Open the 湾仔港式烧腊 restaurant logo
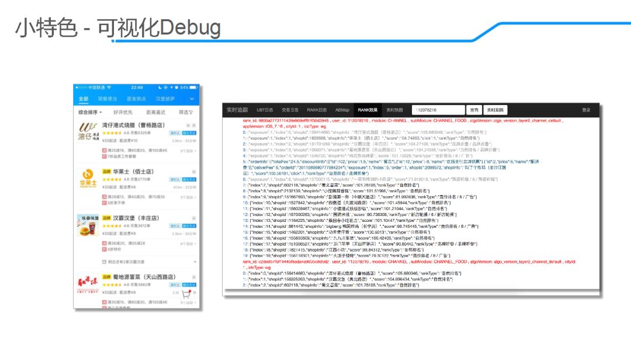Screen dimensions: 631x355 (x=88, y=131)
